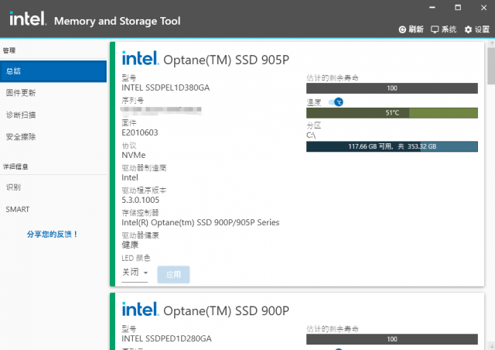Click the model text INTEL SSDPED1D280GA
495x350 pixels.
166,338
